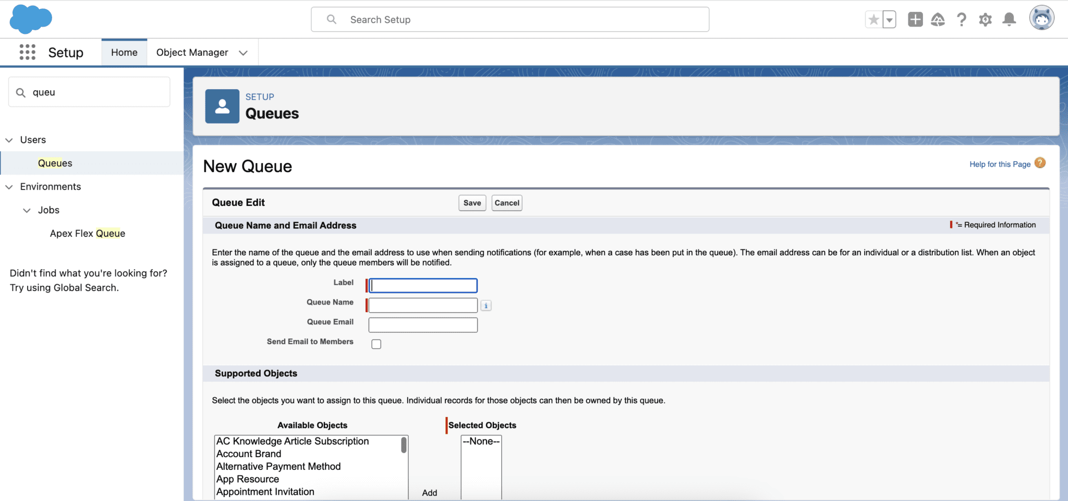Open Help for this Page link
The width and height of the screenshot is (1068, 501).
pyautogui.click(x=999, y=164)
